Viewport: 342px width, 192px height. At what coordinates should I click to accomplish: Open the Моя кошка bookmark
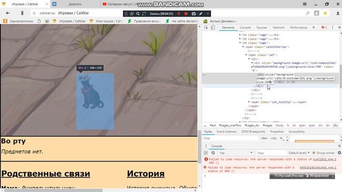tap(106, 21)
